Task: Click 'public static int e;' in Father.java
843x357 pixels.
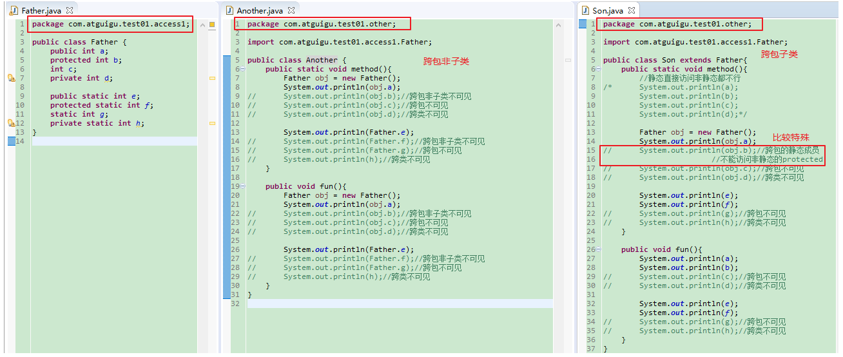Action: (x=95, y=96)
